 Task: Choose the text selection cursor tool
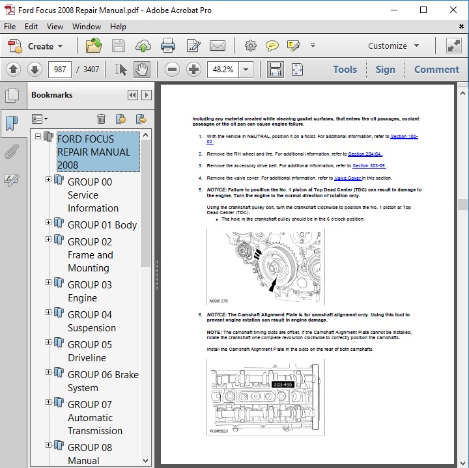tap(121, 70)
